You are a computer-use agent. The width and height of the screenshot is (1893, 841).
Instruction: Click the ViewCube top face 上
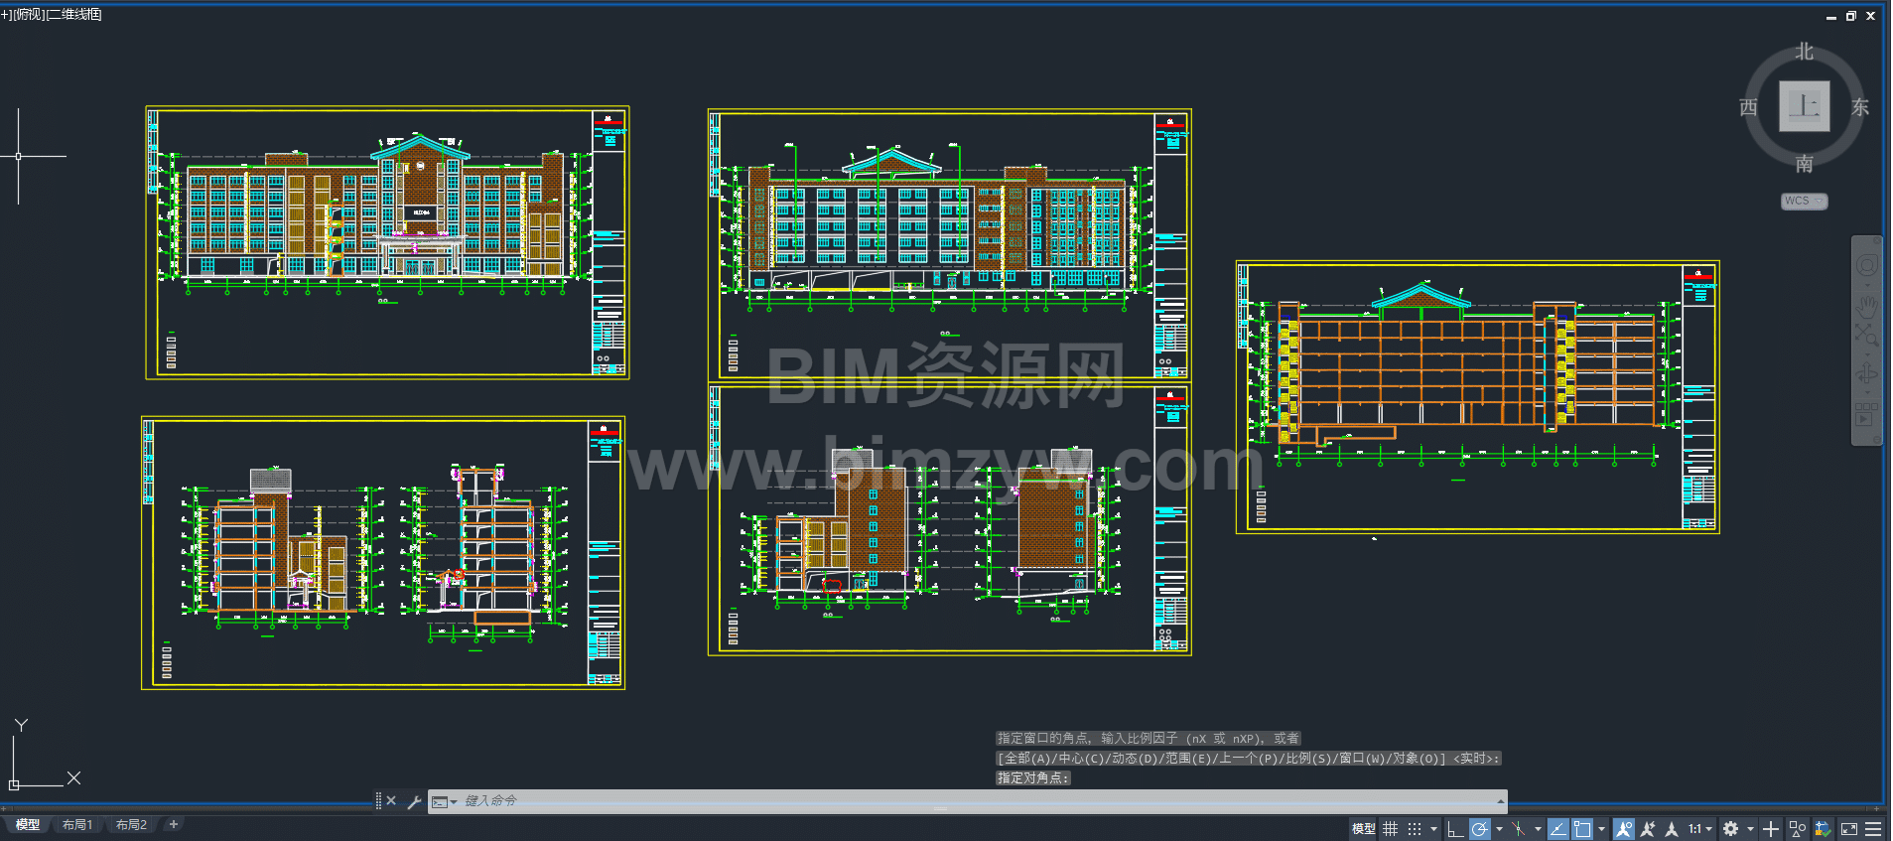(1804, 105)
